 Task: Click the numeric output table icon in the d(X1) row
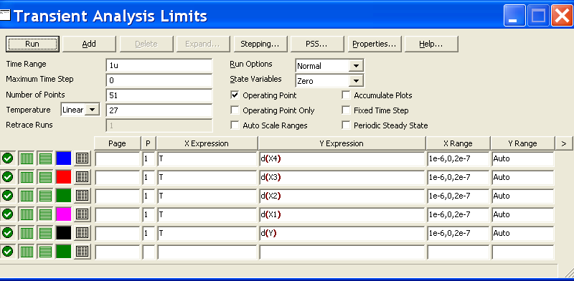tap(83, 214)
